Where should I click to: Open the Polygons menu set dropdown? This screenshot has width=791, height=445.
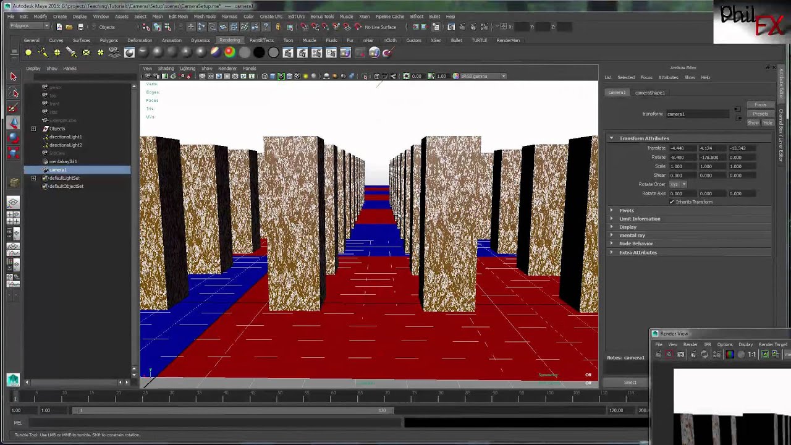coord(28,26)
